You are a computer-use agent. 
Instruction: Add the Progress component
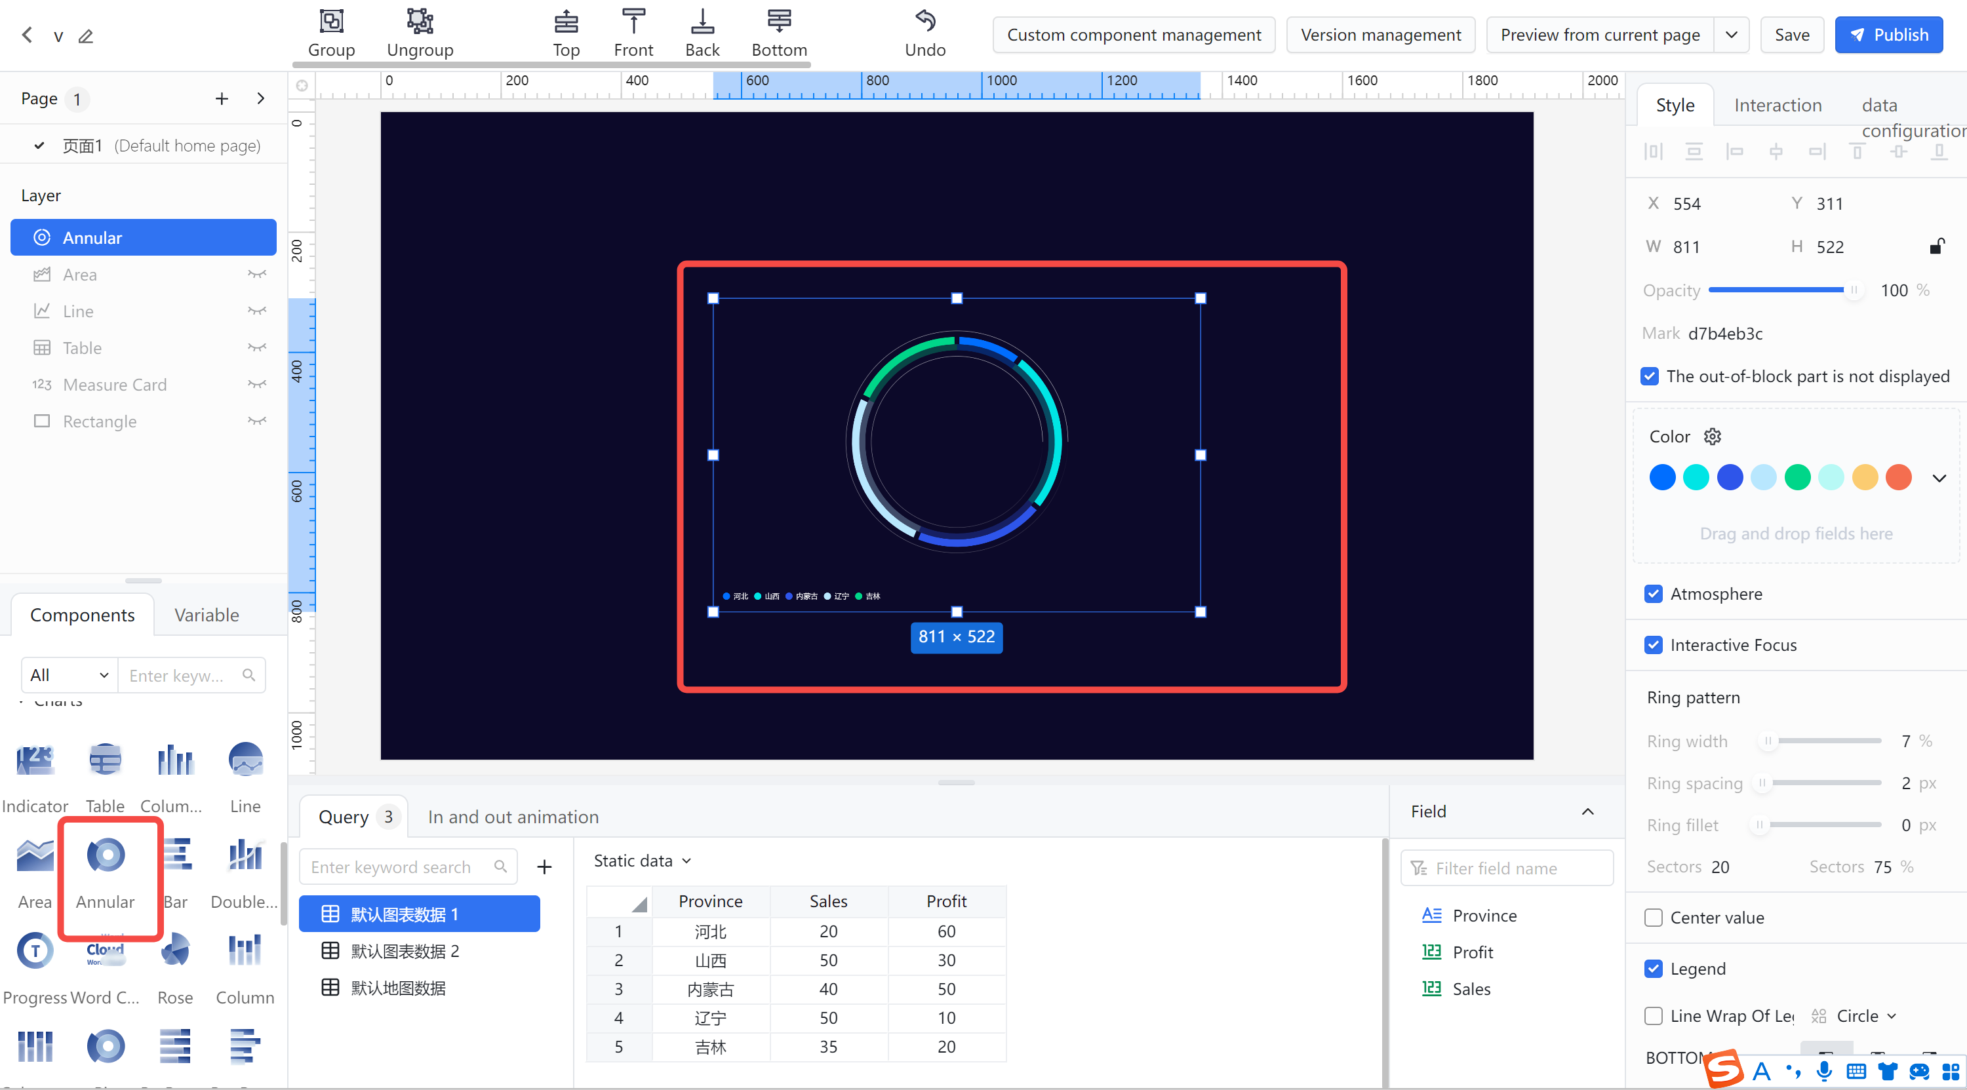[x=34, y=969]
